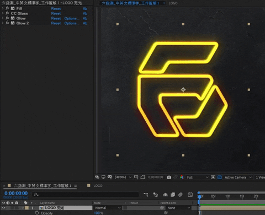Click the Opacity value 100%
This screenshot has width=265, height=215.
(x=98, y=213)
